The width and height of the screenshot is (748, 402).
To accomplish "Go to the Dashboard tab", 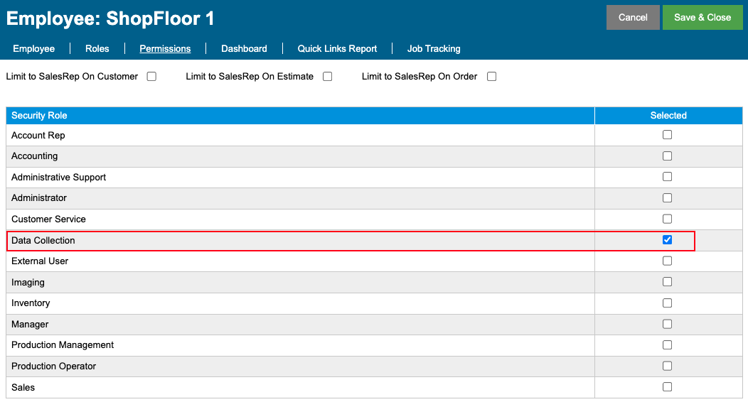I will click(245, 48).
